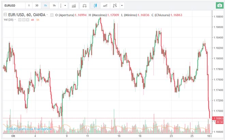The width and height of the screenshot is (225, 140).
Task: Switch to the 1-minute interval
Action: 29,6
